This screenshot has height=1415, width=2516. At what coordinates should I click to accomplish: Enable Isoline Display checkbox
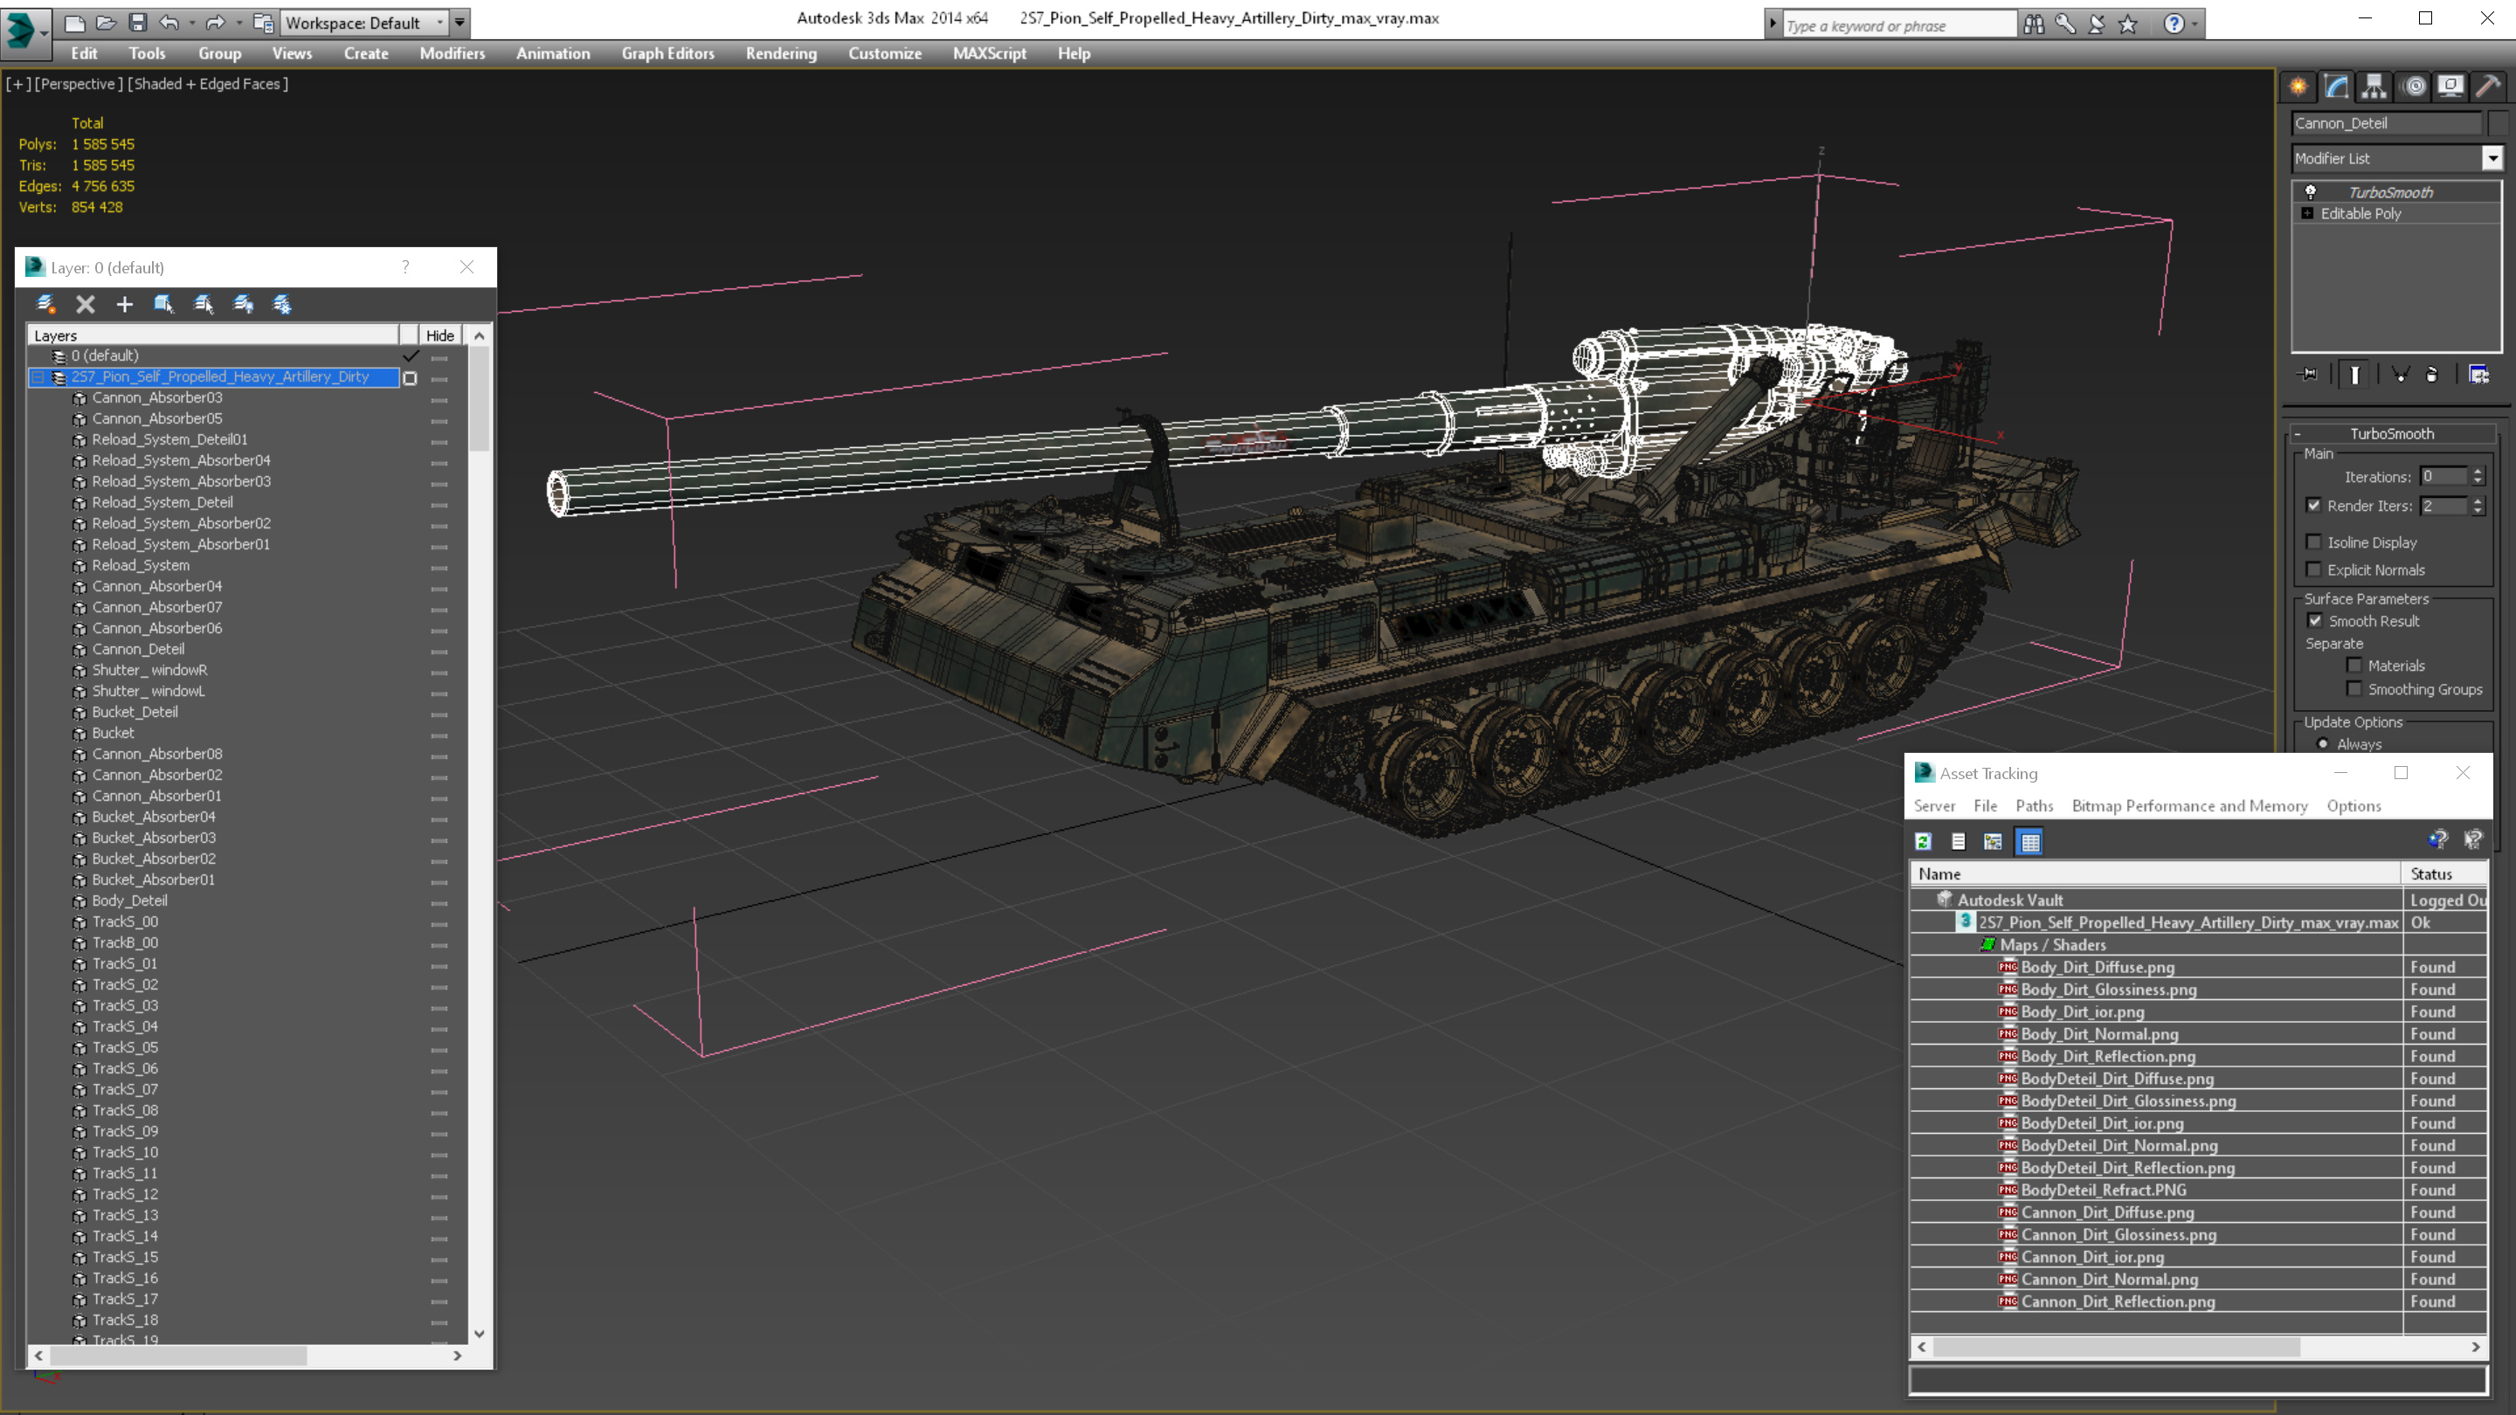pos(2312,542)
